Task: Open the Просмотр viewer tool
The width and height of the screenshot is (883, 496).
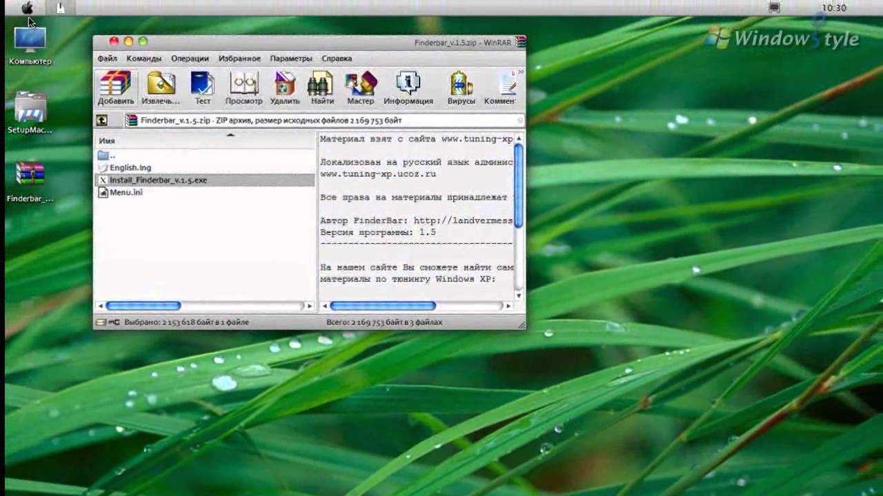Action: 244,87
